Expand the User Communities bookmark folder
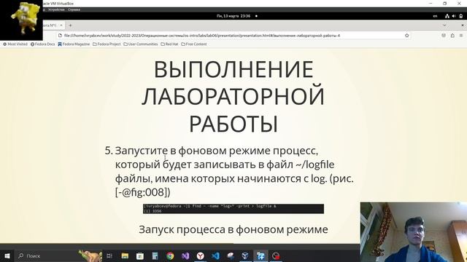Image resolution: width=467 pixels, height=262 pixels. (141, 44)
